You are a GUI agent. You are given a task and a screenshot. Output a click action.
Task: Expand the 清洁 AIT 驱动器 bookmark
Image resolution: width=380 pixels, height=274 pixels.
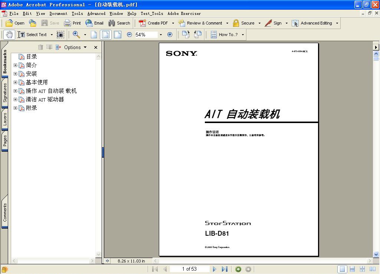[x=15, y=100]
